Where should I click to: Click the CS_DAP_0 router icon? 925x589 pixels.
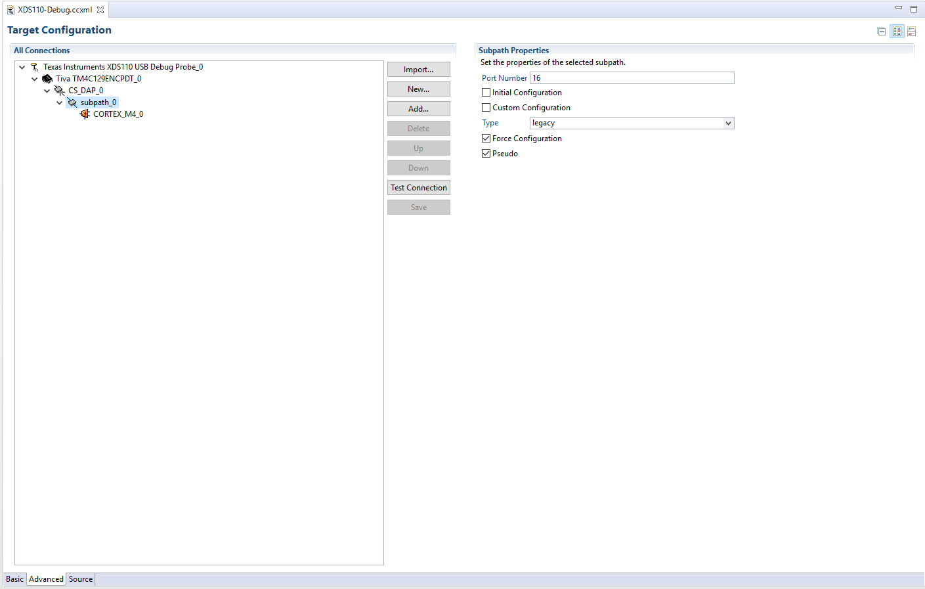click(60, 91)
